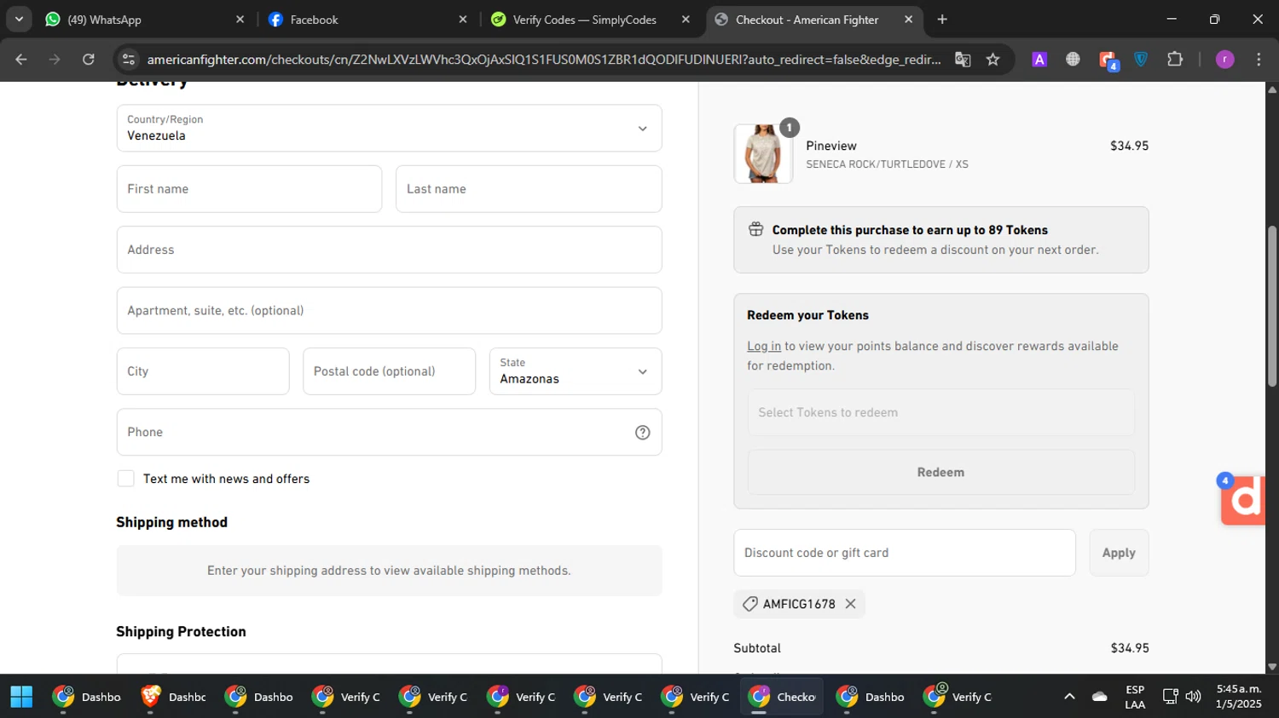Apply the discount code
1279x718 pixels.
[1119, 553]
